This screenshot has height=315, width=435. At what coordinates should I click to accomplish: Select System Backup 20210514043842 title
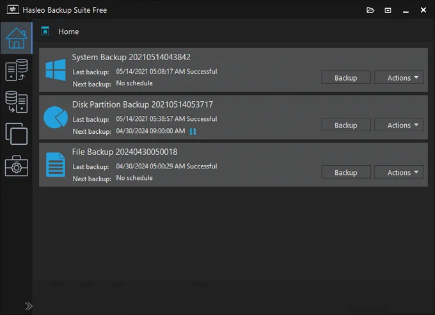click(x=131, y=57)
